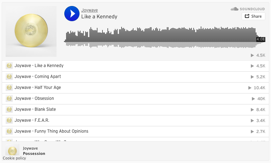271x163 pixels.
Task: Click the Like a Kennedy track title
Action: tap(99, 17)
